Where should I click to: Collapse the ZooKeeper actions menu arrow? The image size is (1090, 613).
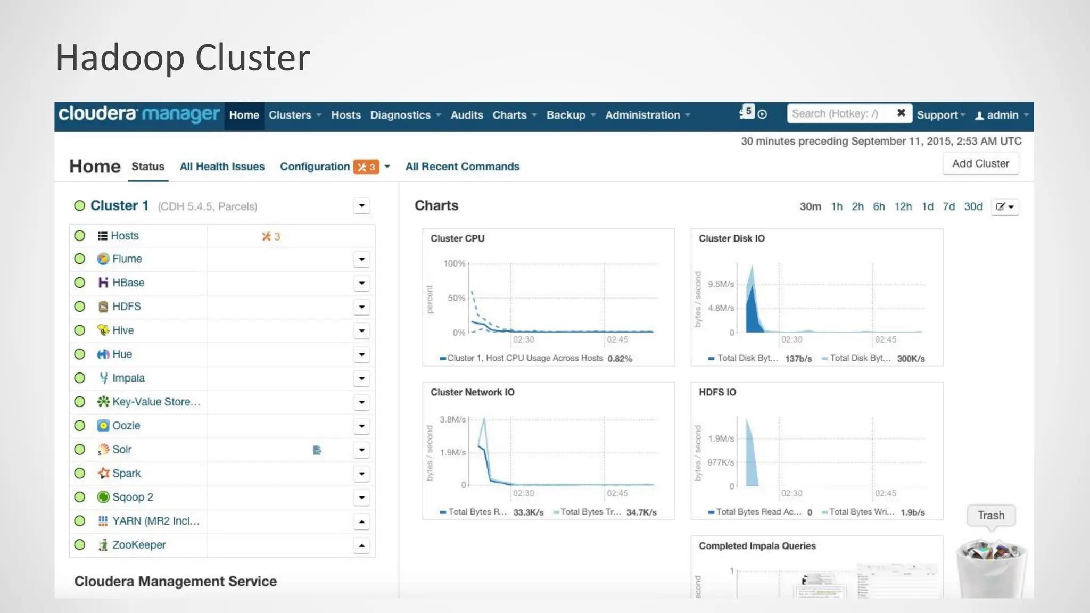362,545
